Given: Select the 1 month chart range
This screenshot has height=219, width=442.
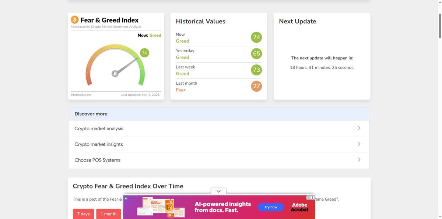Looking at the screenshot, I should [x=109, y=214].
